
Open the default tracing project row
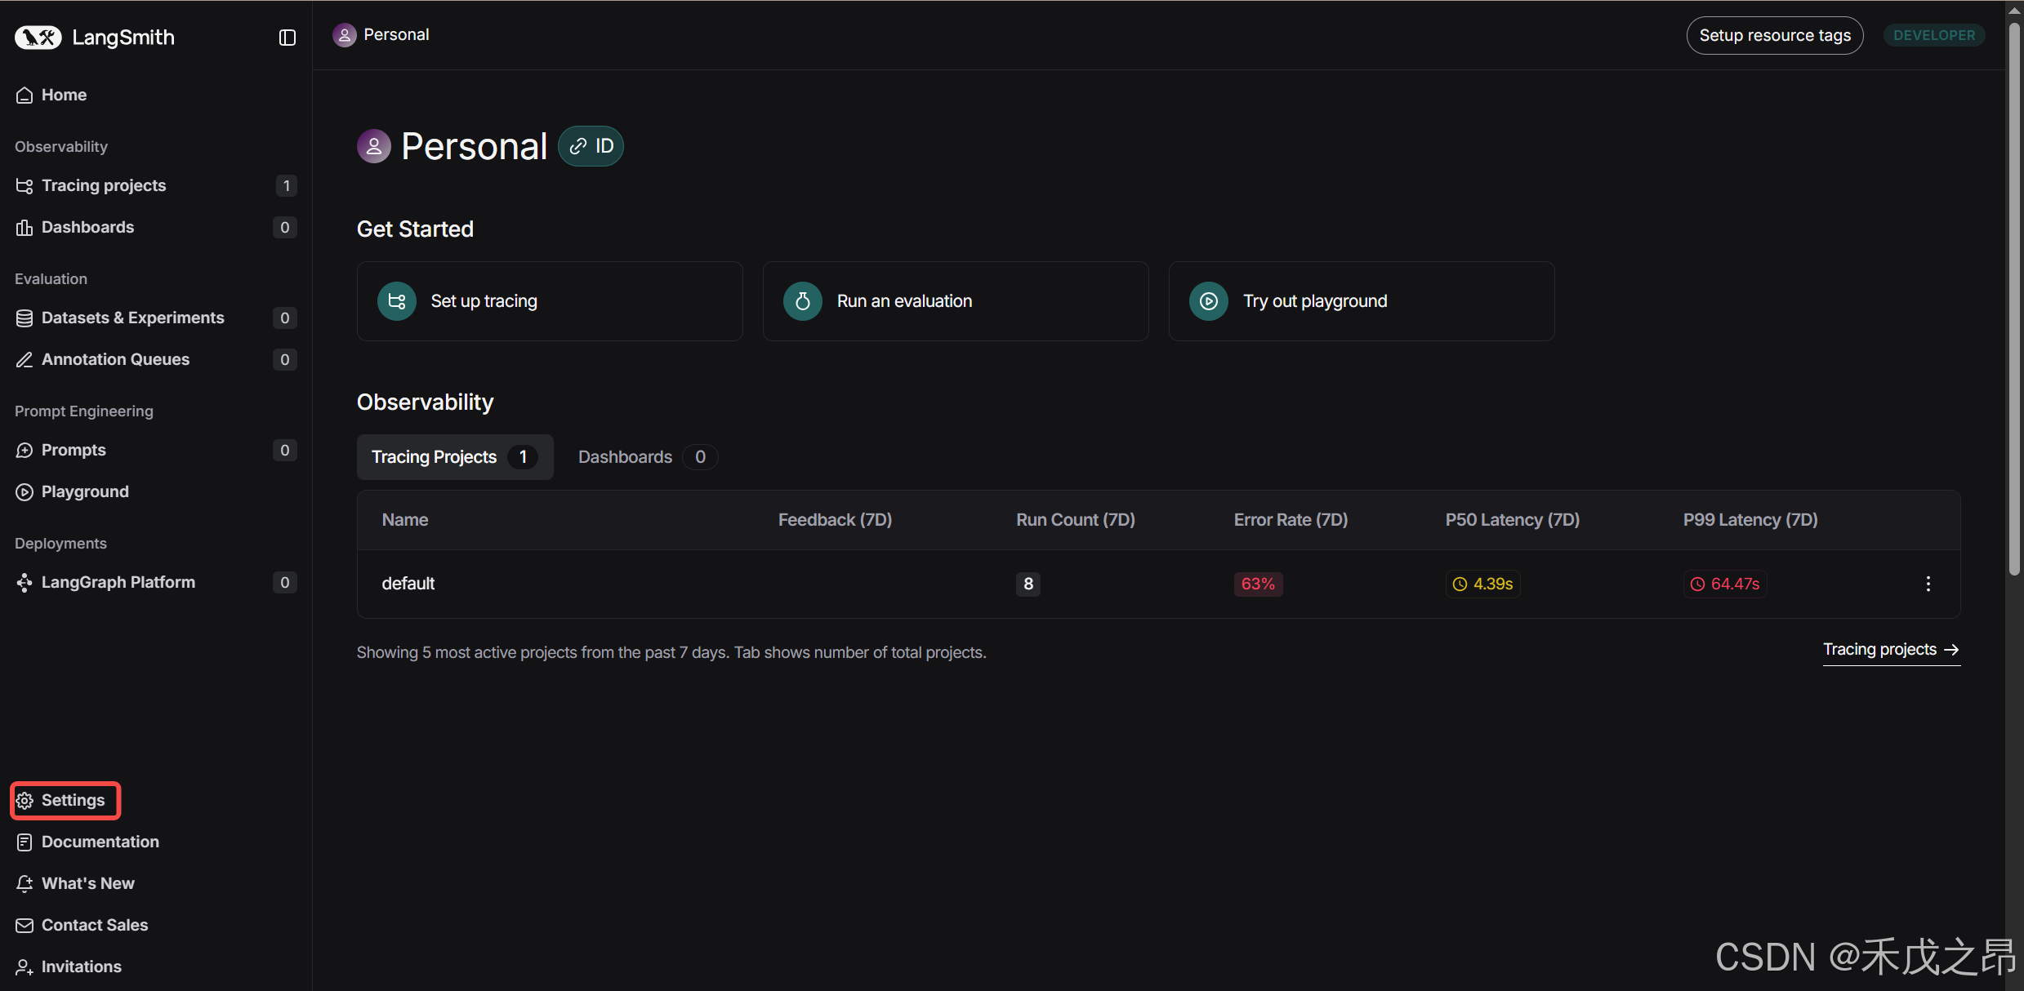[408, 584]
